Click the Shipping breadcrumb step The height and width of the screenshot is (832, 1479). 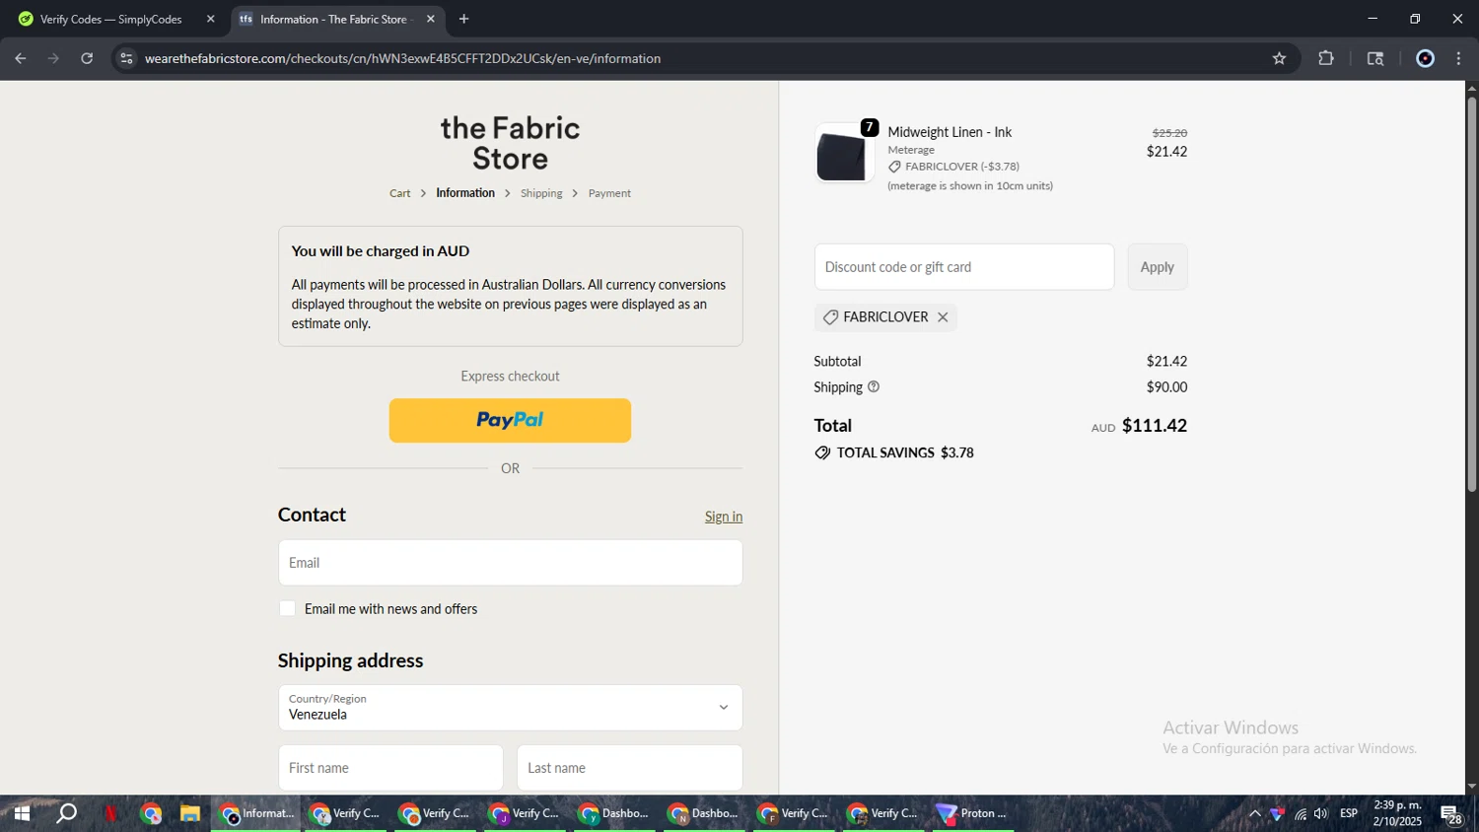point(541,193)
